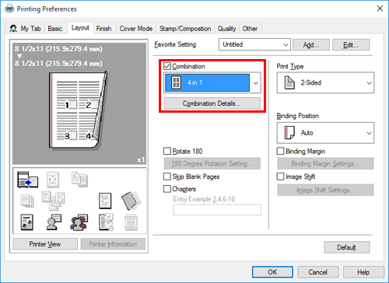Viewport: 389px width, 283px height.
Task: Open the 4 in 1 combination dropdown
Action: (212, 83)
